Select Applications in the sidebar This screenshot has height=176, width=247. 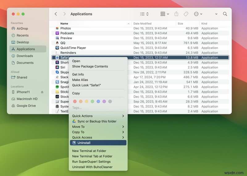(28, 49)
